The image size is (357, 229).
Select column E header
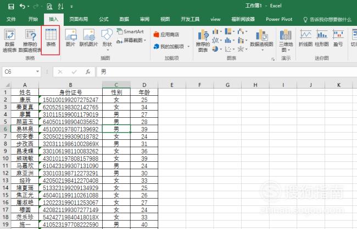click(x=172, y=85)
